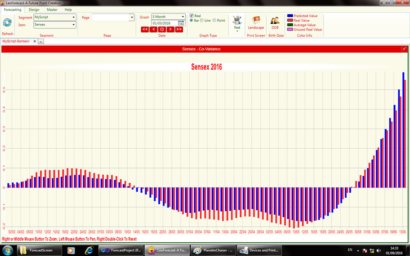Open DOB birth data icon
Viewport: 410px width, 256px height.
[275, 20]
